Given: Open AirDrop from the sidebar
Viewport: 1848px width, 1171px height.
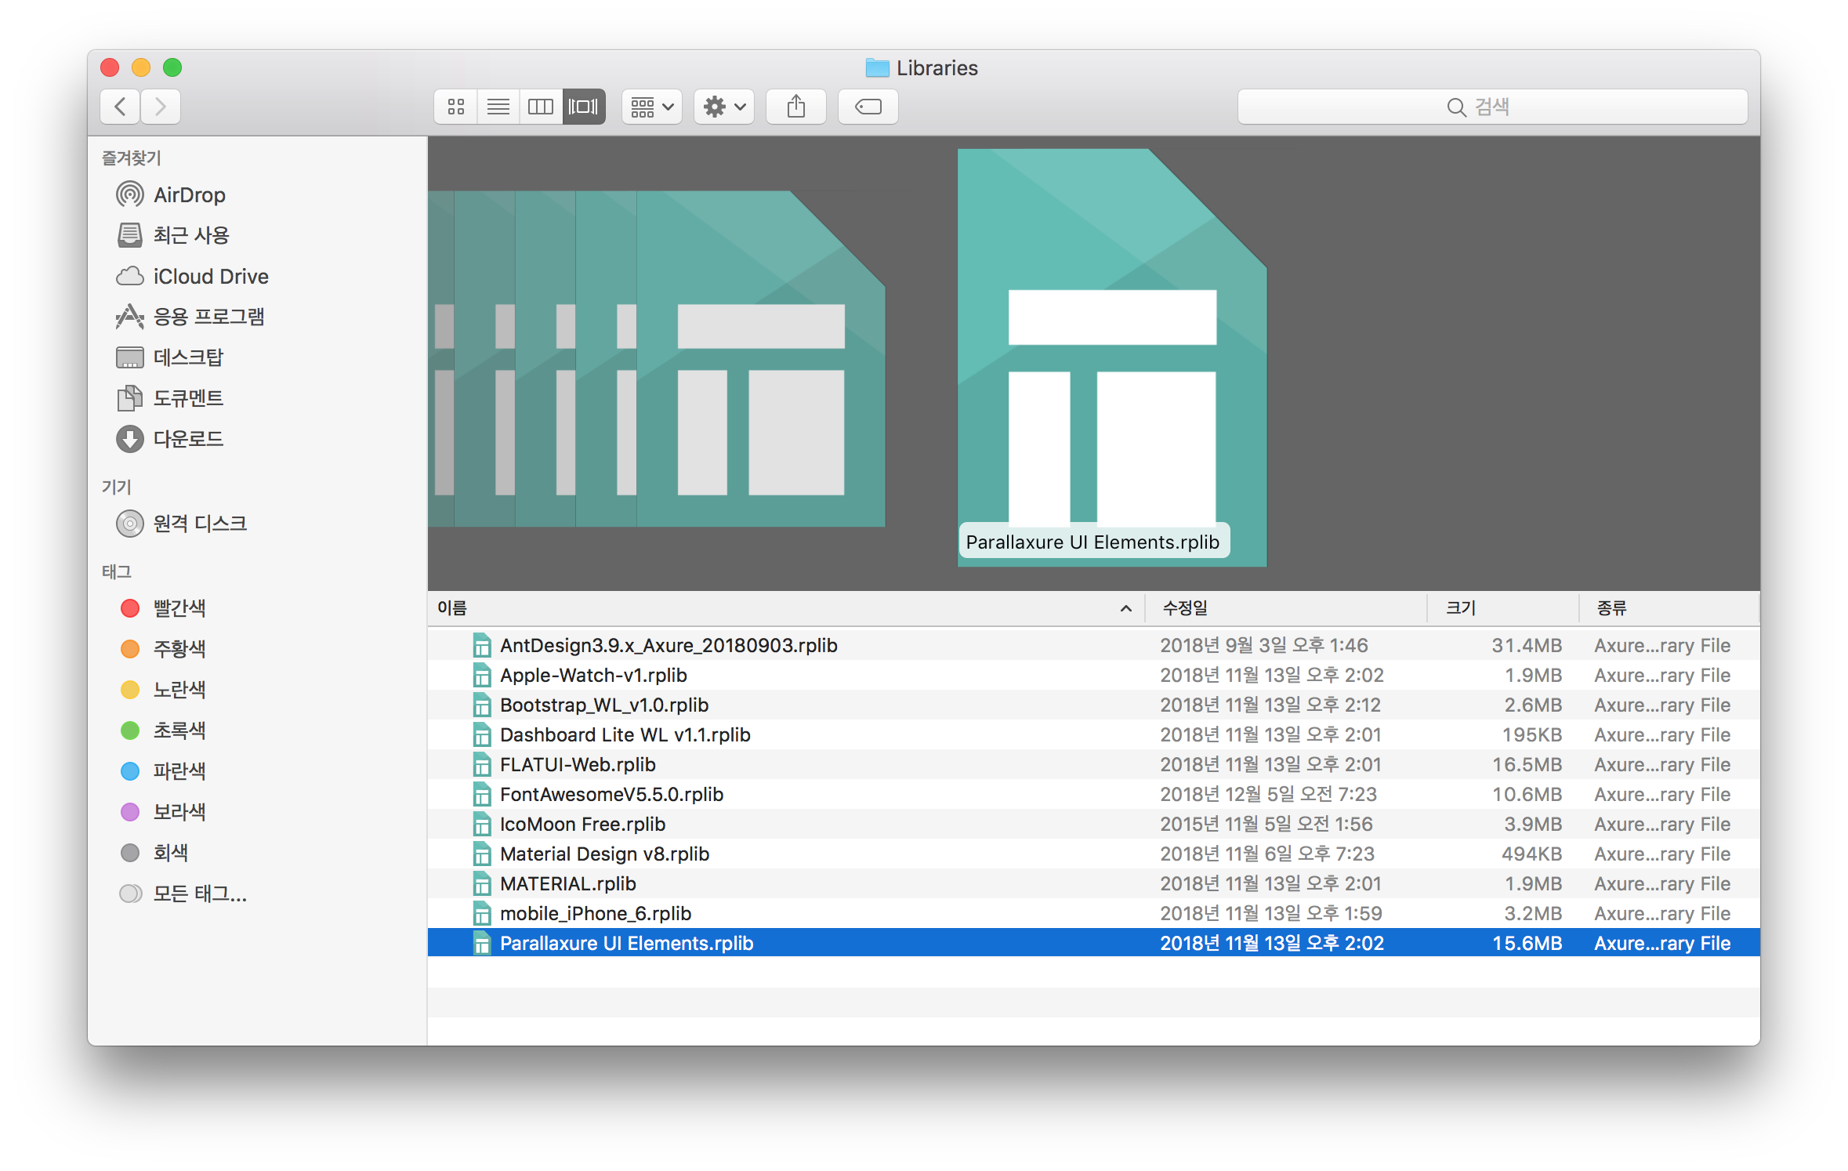Looking at the screenshot, I should point(189,195).
